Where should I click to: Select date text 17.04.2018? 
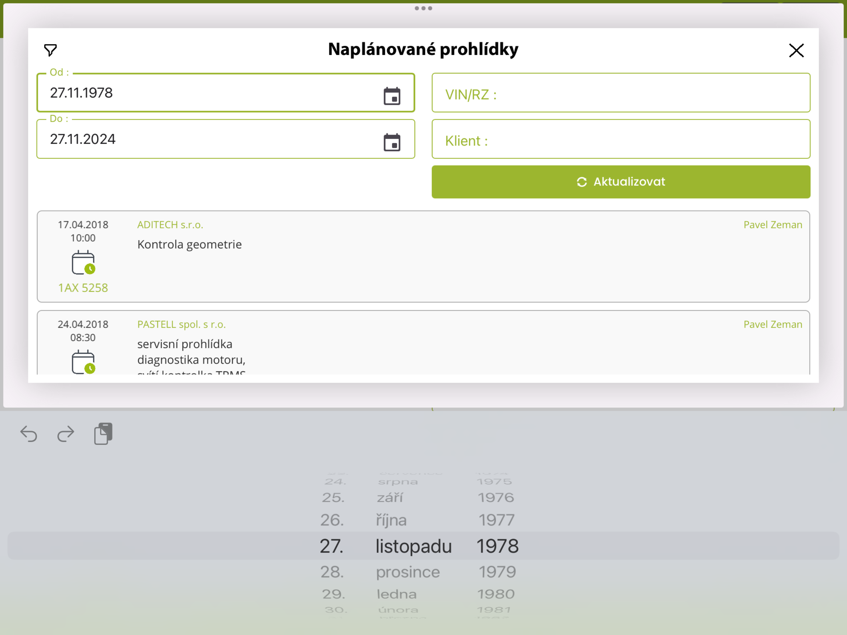pyautogui.click(x=83, y=225)
